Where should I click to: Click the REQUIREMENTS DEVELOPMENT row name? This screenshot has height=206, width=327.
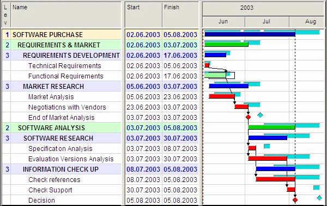click(71, 56)
